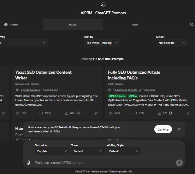This screenshot has height=174, width=195.
Task: Click the 674 votes count
Action: (x=72, y=113)
